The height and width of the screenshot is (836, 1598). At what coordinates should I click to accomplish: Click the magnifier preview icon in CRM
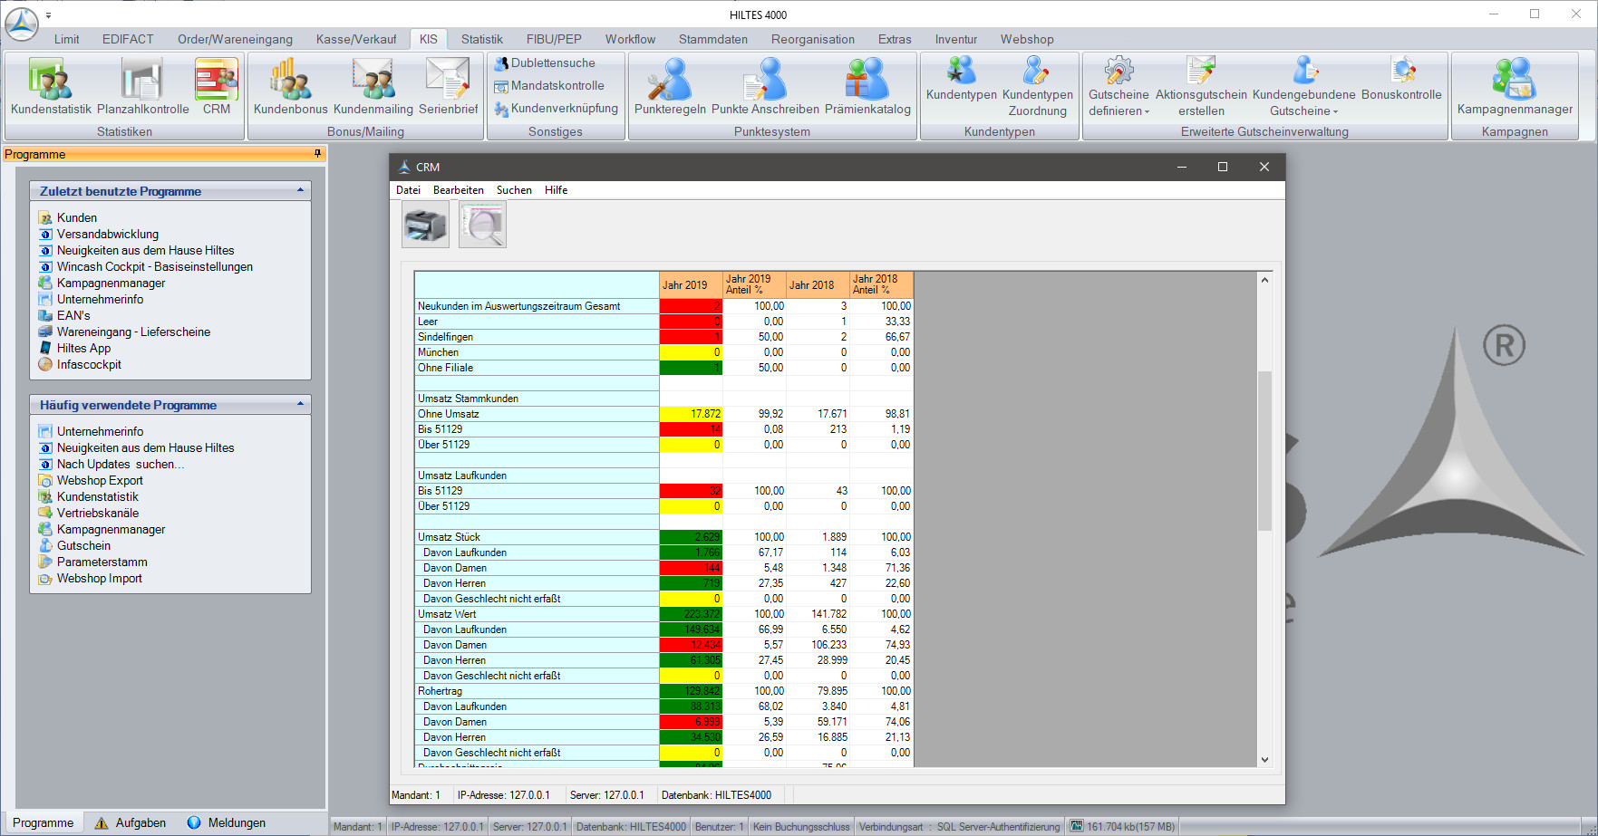[482, 224]
